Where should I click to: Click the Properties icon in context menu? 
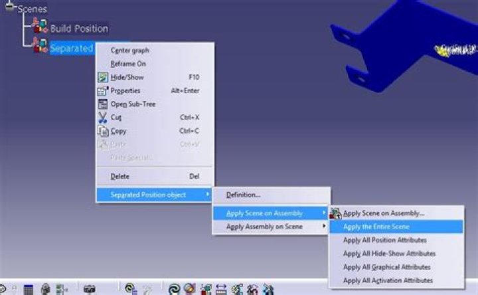(103, 90)
